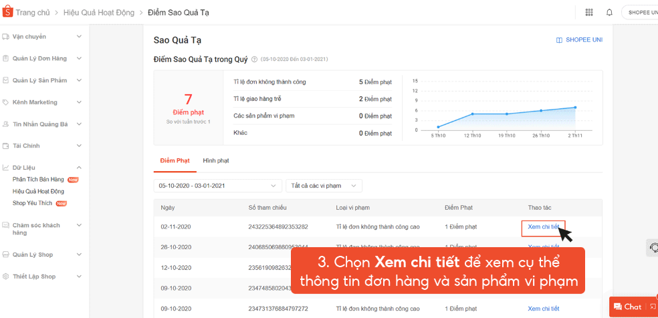658x318 pixels.
Task: Click the 2 Th11 chart data point
Action: pos(575,108)
